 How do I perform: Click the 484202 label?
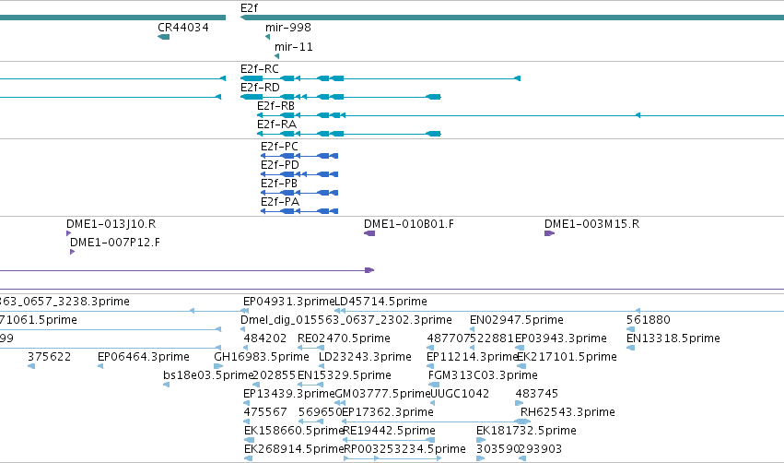coord(265,338)
